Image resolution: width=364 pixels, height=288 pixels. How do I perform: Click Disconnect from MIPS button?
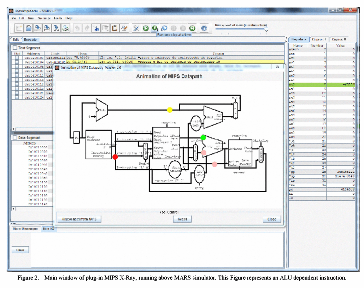coord(79,219)
